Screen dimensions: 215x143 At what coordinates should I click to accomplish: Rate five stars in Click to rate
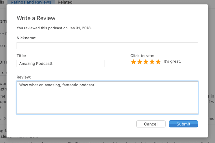[158, 62]
